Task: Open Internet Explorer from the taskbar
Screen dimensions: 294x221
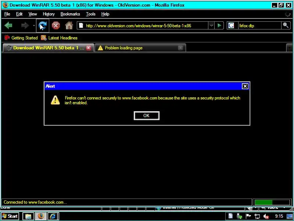Action: [53, 216]
